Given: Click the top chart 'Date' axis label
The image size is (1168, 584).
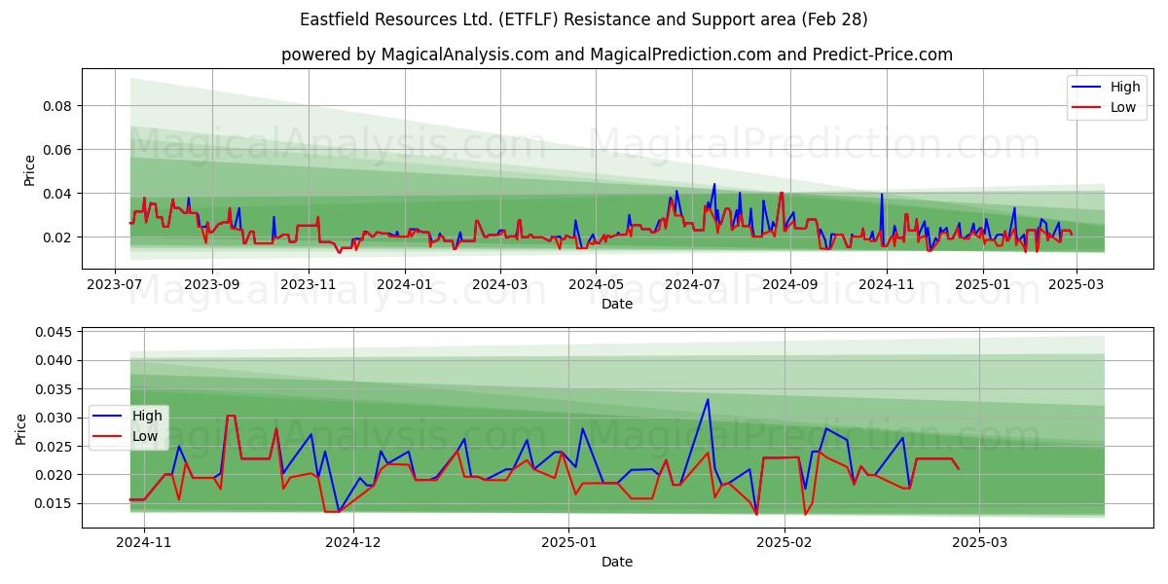Looking at the screenshot, I should click(617, 304).
